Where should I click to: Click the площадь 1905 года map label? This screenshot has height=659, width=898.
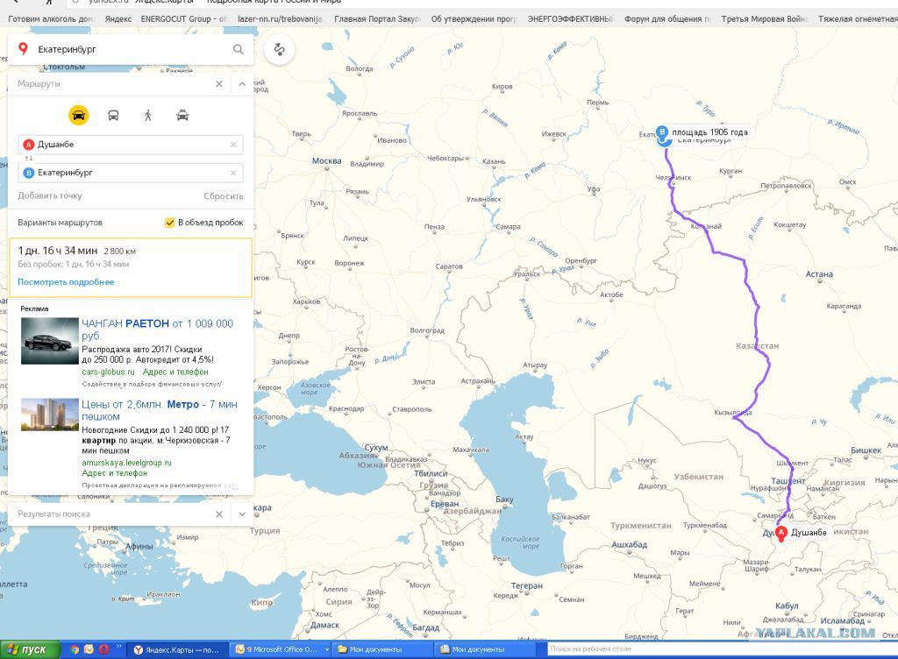[x=709, y=132]
